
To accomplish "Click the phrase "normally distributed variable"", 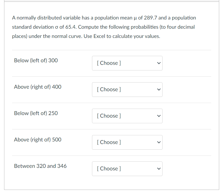I will click(x=49, y=18).
